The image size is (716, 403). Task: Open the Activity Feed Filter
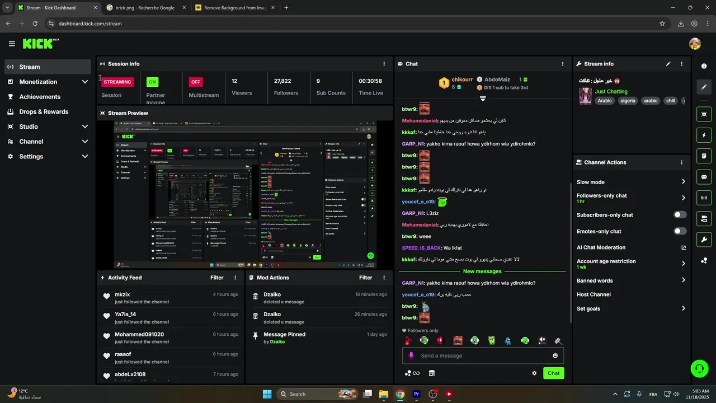point(217,278)
